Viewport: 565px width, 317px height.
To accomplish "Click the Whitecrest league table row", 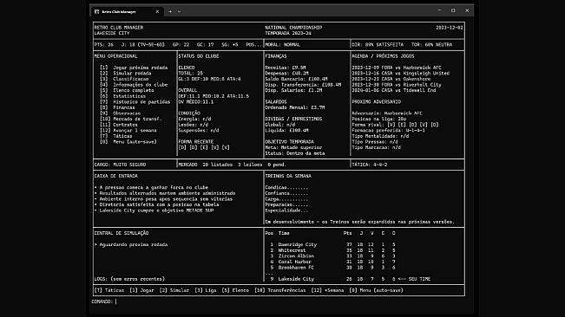I will pyautogui.click(x=332, y=250).
